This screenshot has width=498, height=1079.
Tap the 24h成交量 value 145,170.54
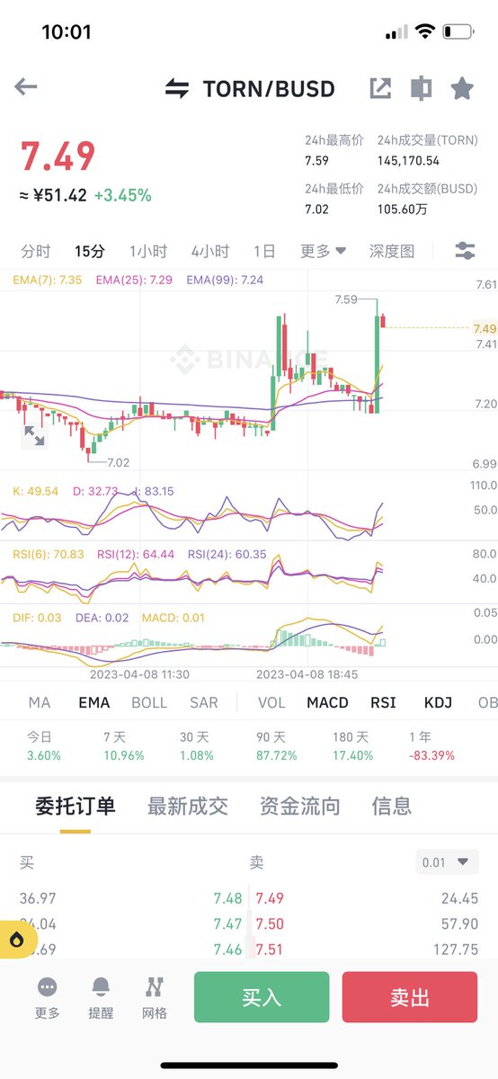[x=408, y=161]
